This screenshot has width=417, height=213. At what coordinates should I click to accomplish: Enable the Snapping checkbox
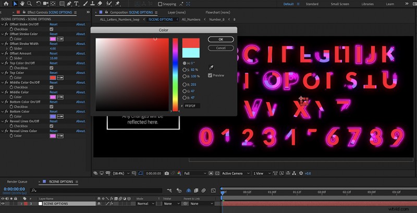coord(160,4)
